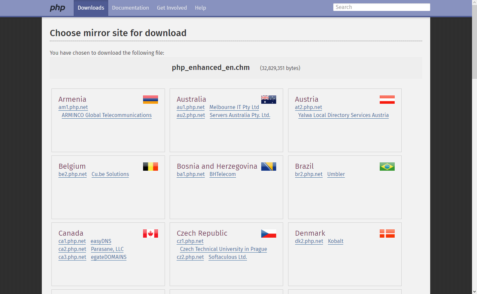
Task: Click the page vertical scrollbar thumb
Action: [x=474, y=42]
